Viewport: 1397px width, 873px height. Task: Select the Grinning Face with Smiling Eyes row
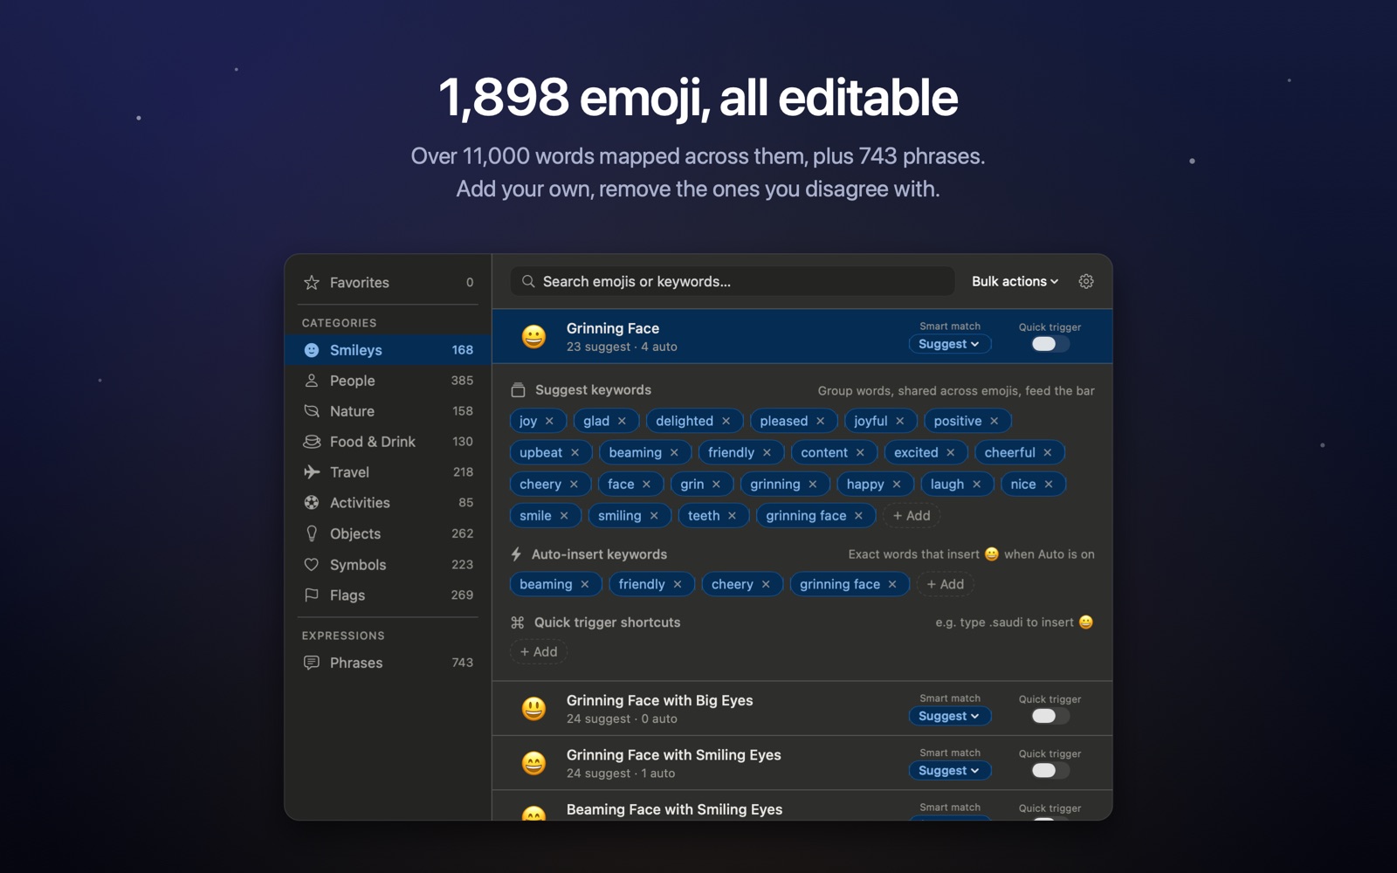tap(802, 763)
